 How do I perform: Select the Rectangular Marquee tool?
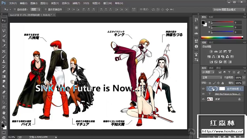[4, 26]
